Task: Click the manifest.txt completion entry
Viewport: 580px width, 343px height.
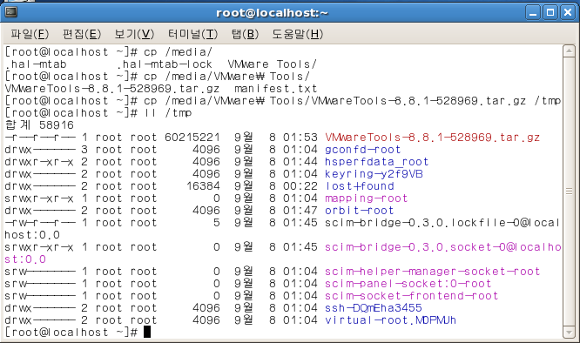Action: 275,89
